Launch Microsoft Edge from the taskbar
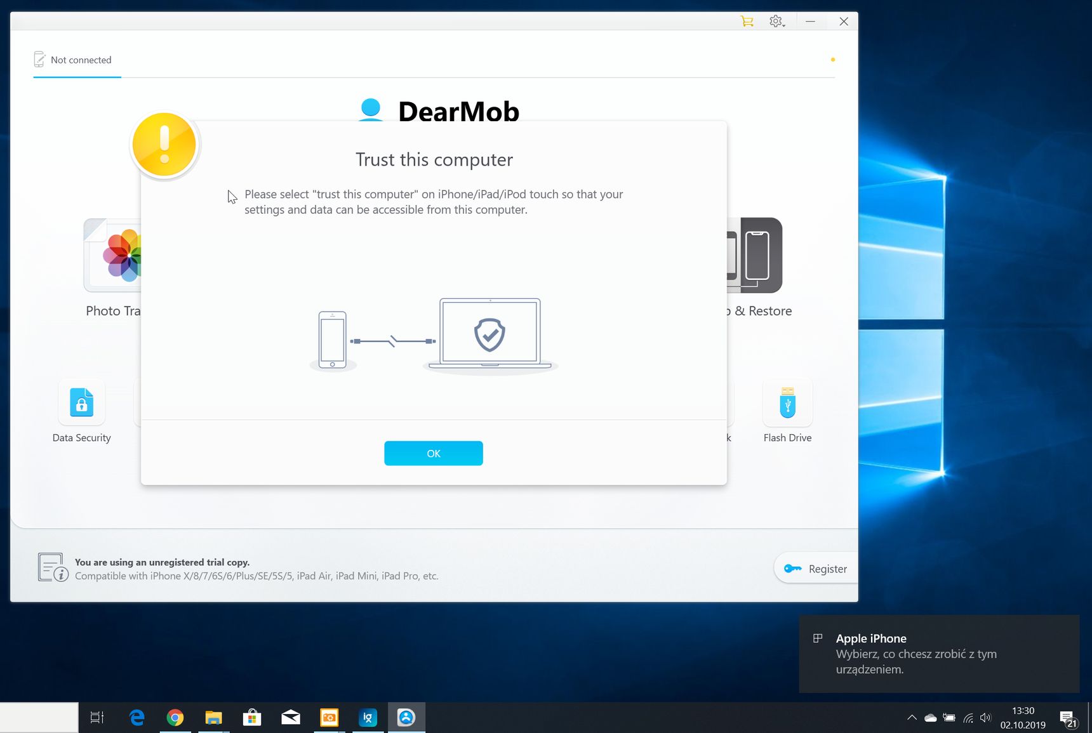The width and height of the screenshot is (1092, 733). pyautogui.click(x=136, y=718)
